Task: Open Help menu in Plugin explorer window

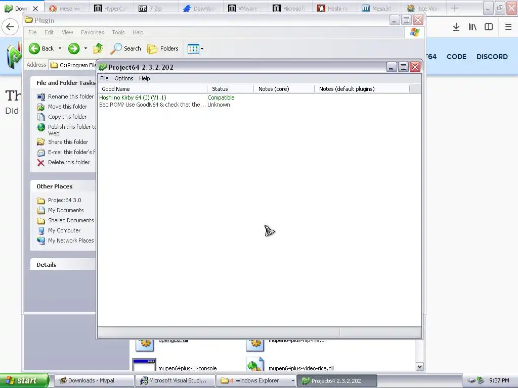Action: point(138,32)
